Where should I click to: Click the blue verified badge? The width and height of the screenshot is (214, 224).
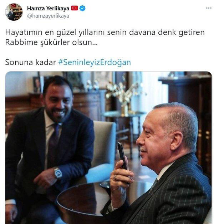82,8
